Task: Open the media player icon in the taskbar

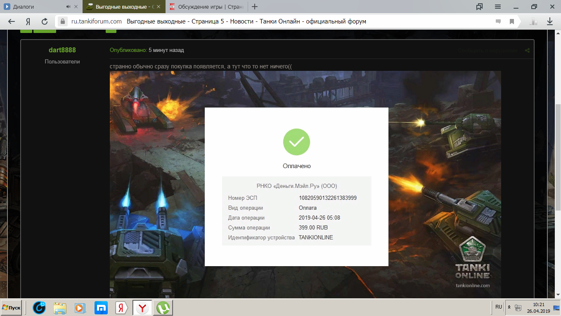Action: point(80,308)
